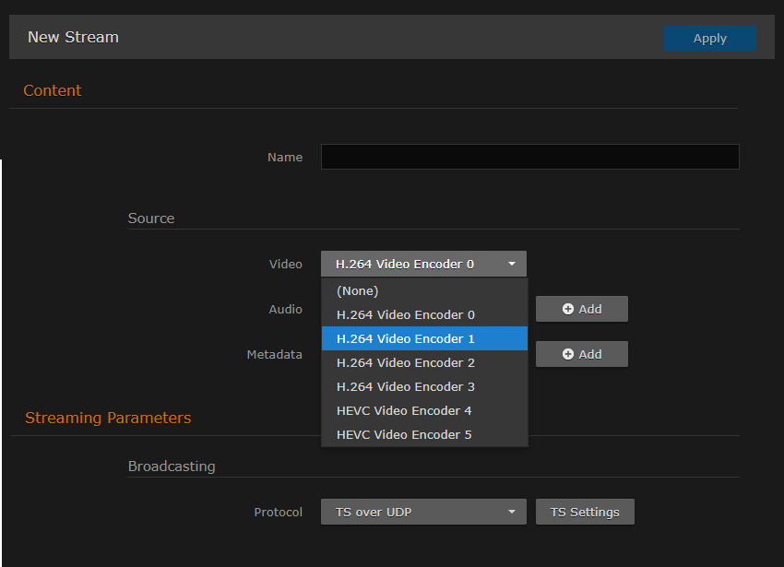
Task: Click the chevron on the Protocol dropdown
Action: pos(512,512)
